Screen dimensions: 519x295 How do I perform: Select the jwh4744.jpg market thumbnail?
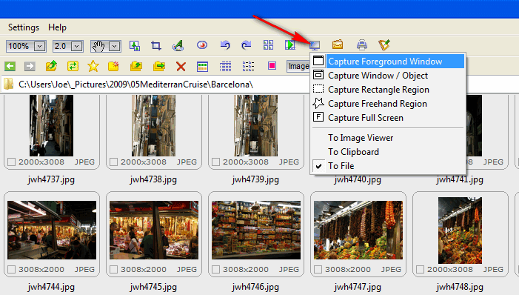pyautogui.click(x=52, y=230)
